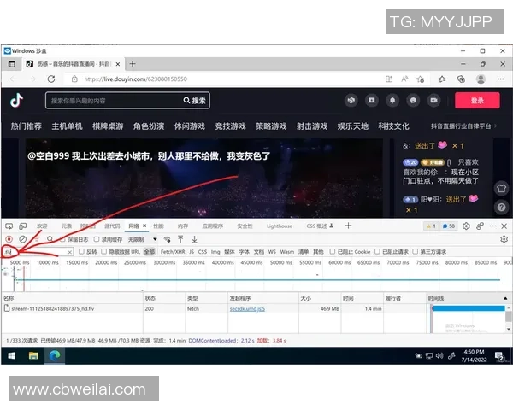Switch to DevTools 性能 tab
Screen dimensions: 513x410
pos(158,225)
